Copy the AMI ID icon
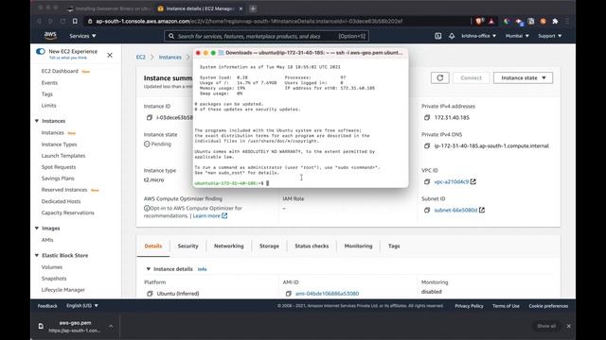Viewport: 606px width, 340px height. pos(288,294)
